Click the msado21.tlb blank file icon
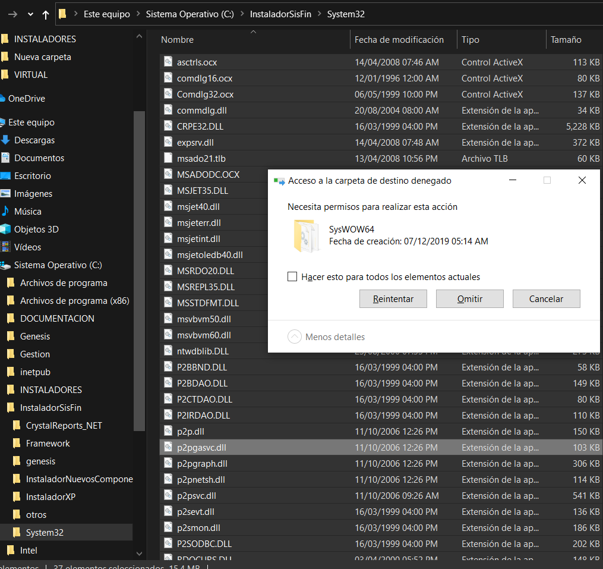603x569 pixels. pyautogui.click(x=168, y=158)
